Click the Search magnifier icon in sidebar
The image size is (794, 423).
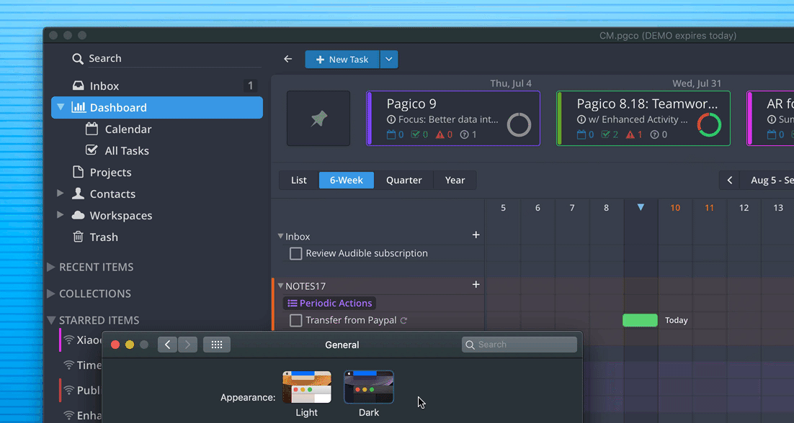click(x=78, y=58)
